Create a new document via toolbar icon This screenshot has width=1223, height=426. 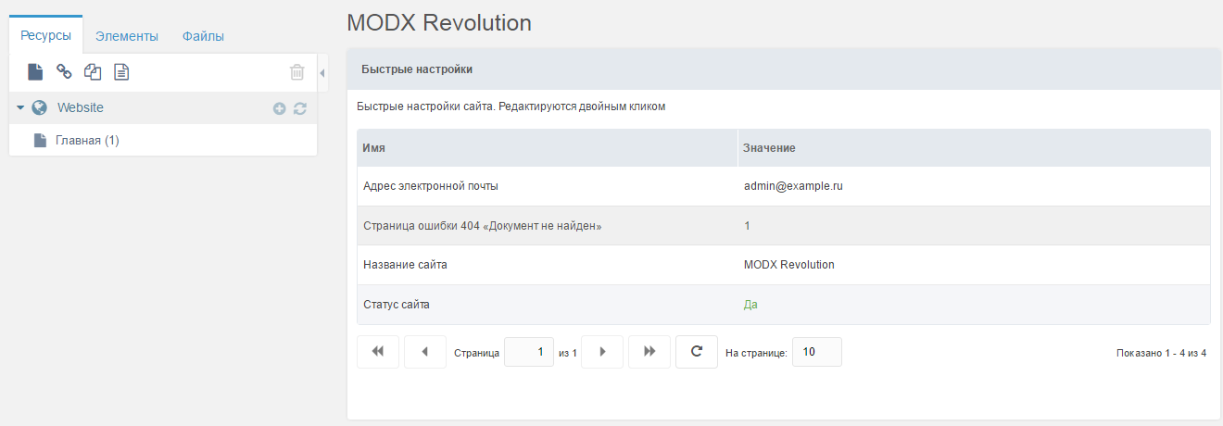pyautogui.click(x=35, y=71)
